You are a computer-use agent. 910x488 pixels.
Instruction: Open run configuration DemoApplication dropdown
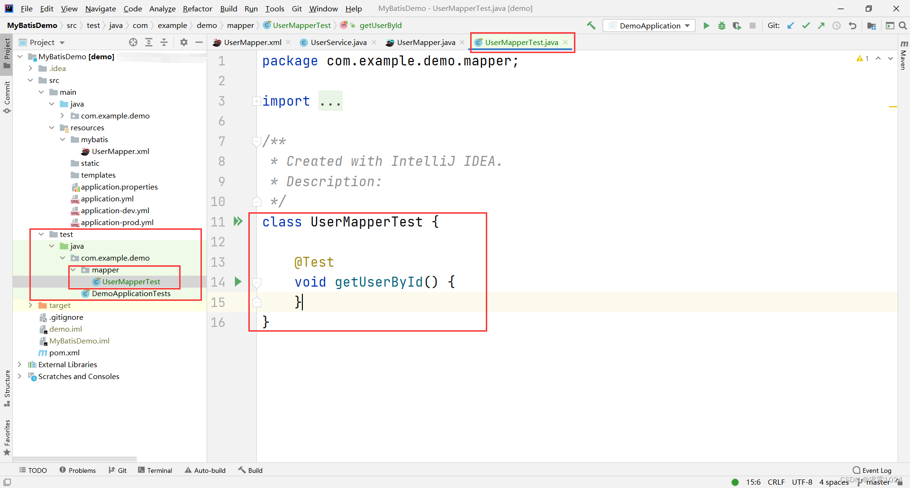[649, 26]
